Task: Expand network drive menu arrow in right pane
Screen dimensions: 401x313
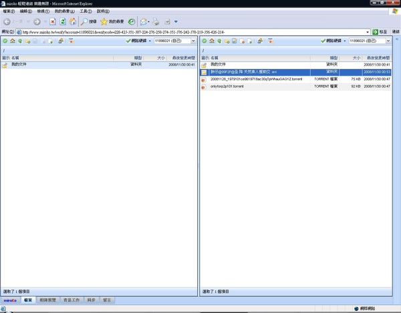Action: click(345, 41)
